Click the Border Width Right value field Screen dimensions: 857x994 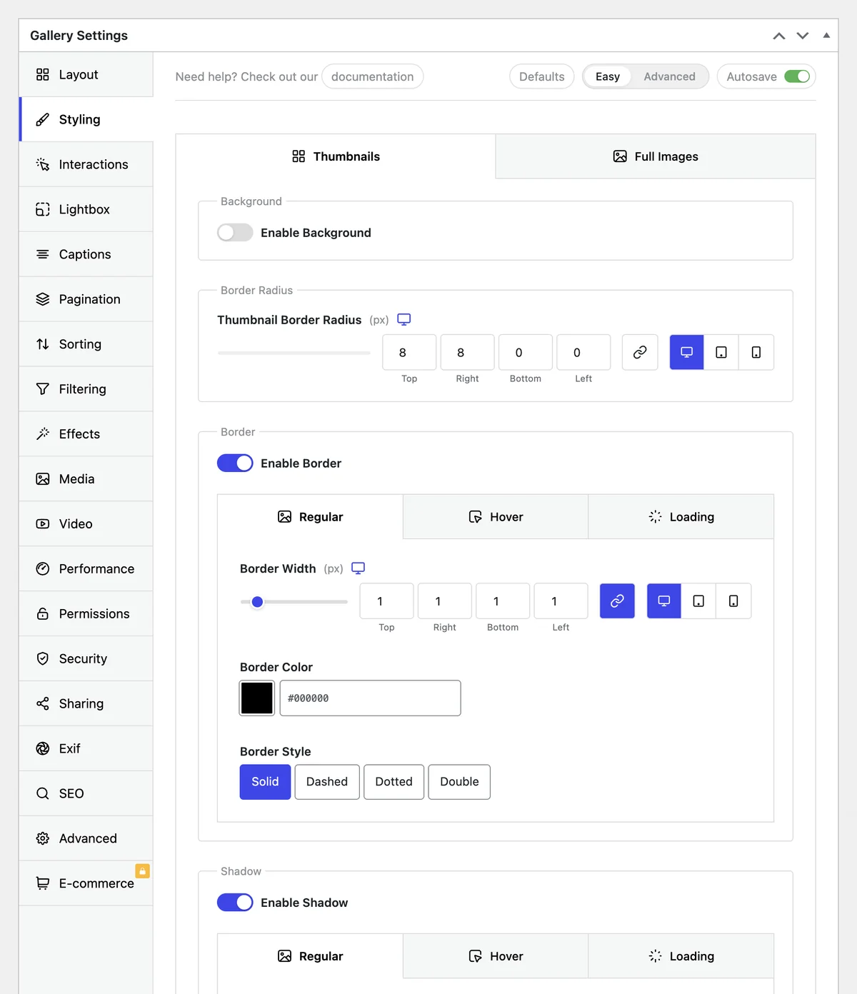coord(444,601)
